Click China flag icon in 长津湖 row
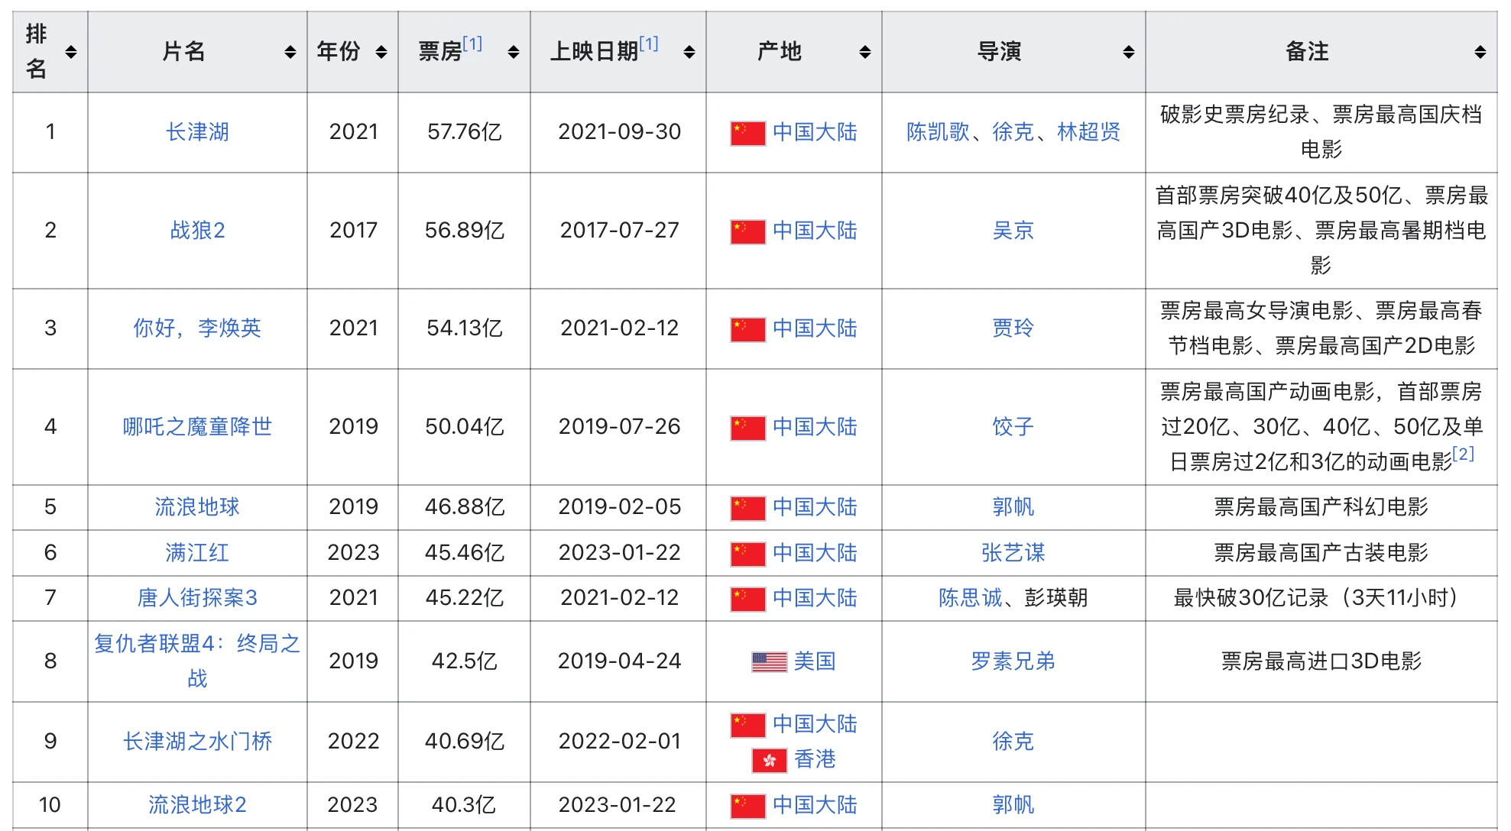 click(x=747, y=133)
